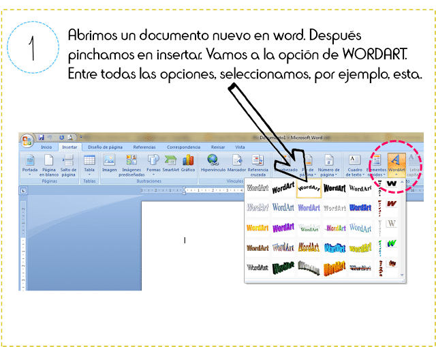Screen dimensions: 436x347
Task: Choose the black W vertical WordArt style
Action: (392, 183)
